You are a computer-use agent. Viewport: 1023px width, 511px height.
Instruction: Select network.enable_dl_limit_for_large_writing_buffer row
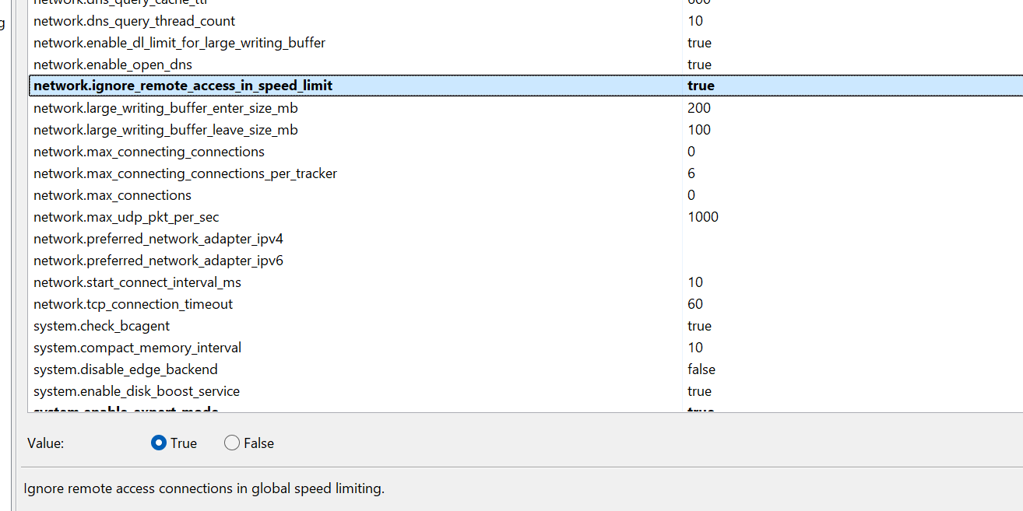526,43
